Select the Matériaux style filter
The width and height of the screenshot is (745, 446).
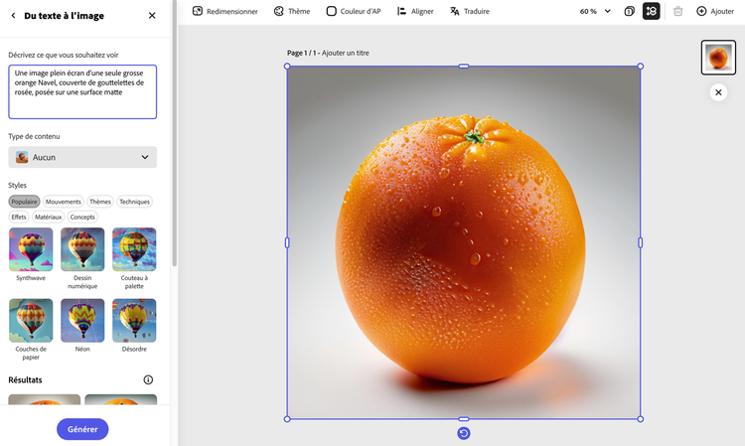[49, 218]
